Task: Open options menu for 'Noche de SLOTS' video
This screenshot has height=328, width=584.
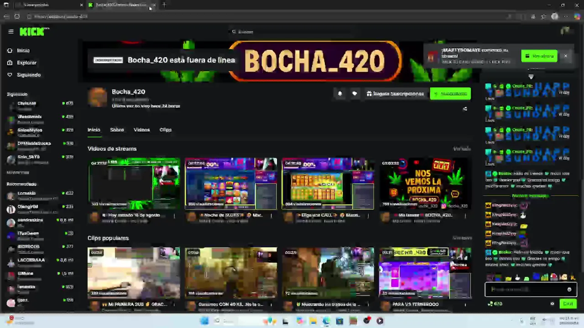Action: click(x=271, y=216)
